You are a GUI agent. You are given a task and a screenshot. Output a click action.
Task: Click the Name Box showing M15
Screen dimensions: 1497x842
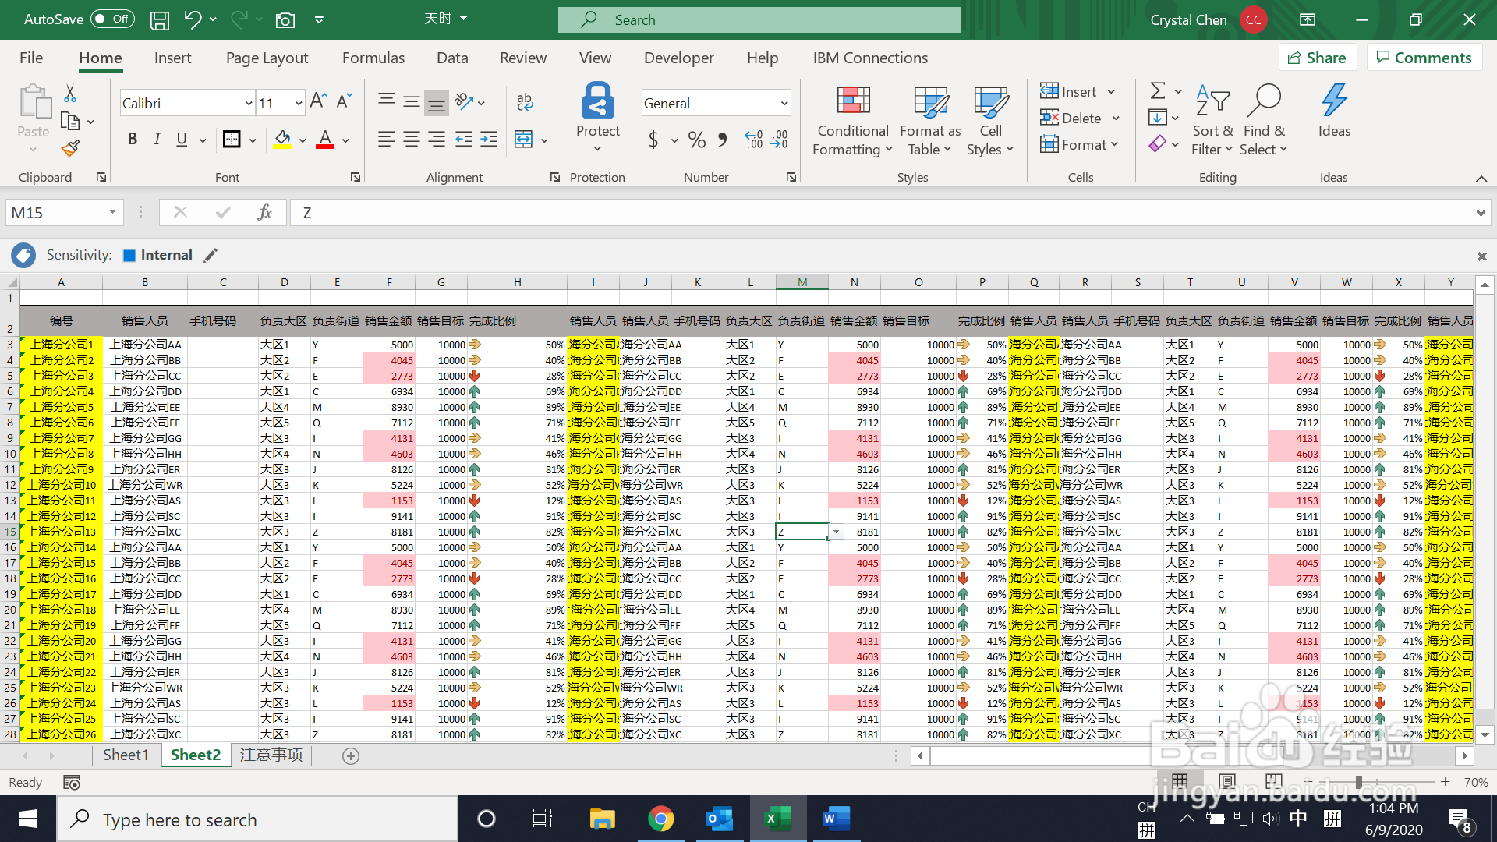point(56,213)
